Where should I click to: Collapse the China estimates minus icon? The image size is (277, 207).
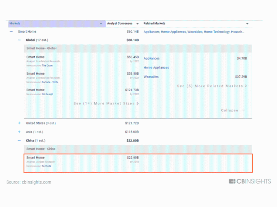click(19, 140)
